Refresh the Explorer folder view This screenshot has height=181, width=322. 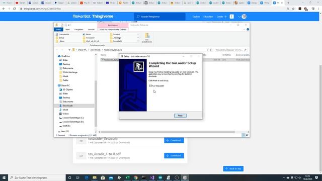(x=210, y=50)
